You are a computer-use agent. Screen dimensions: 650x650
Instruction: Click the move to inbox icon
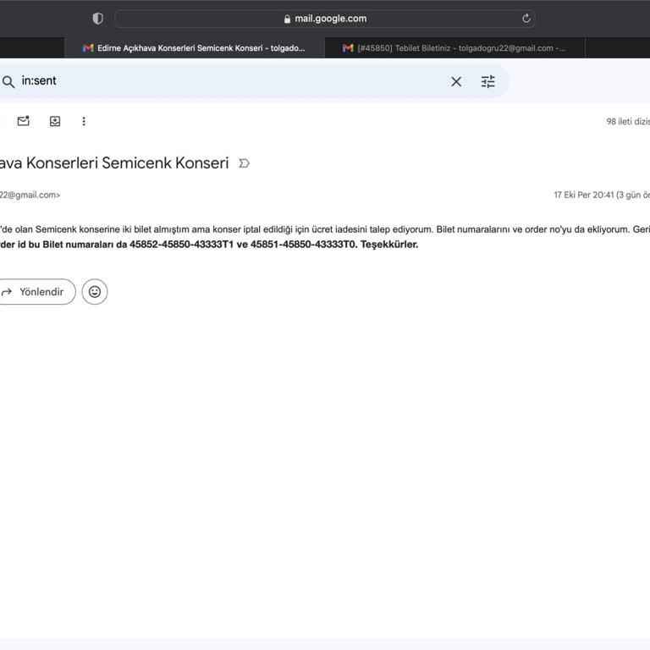[x=55, y=121]
